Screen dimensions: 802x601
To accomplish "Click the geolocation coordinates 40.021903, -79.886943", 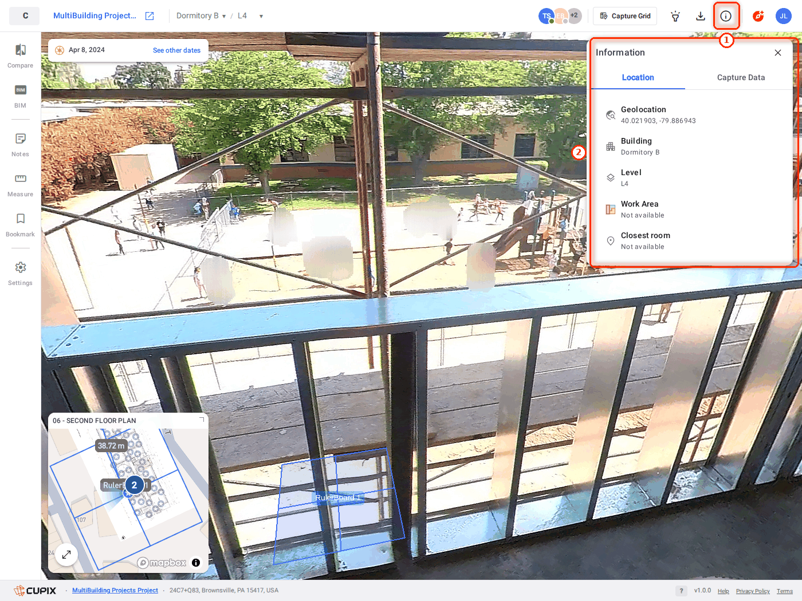I will click(658, 121).
